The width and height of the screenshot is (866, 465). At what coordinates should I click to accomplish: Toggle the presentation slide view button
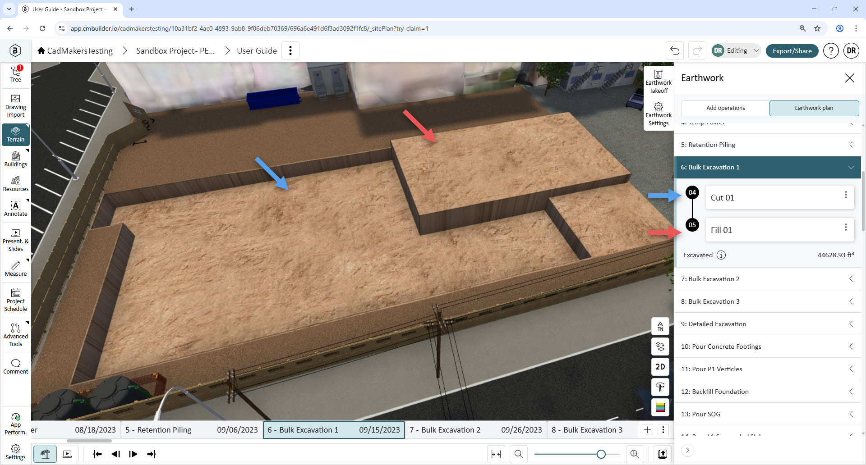pos(67,454)
